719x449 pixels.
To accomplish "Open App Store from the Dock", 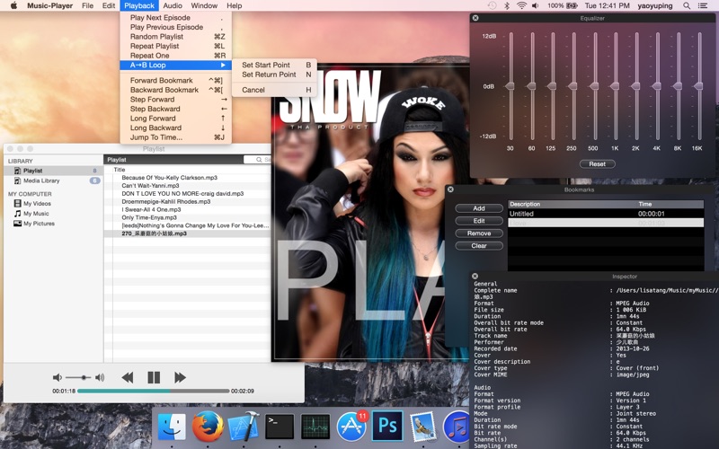I will coord(351,427).
